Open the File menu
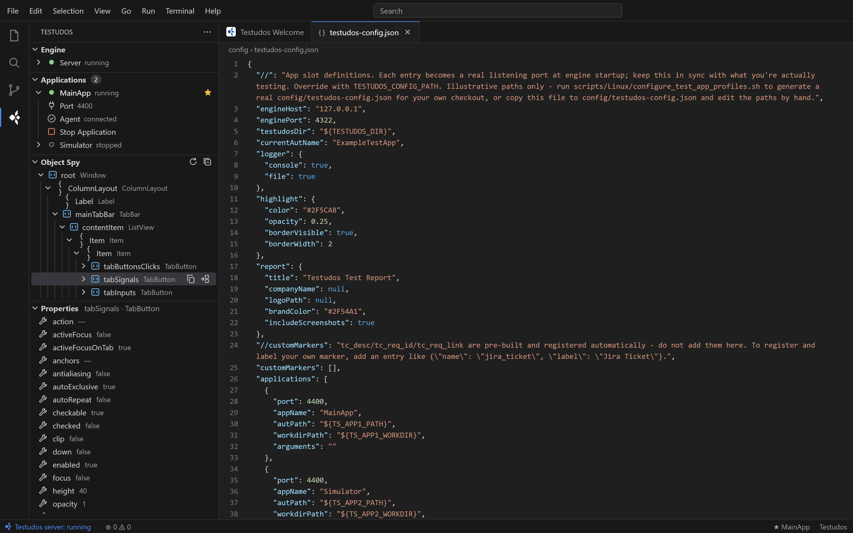The image size is (853, 533). tap(13, 11)
